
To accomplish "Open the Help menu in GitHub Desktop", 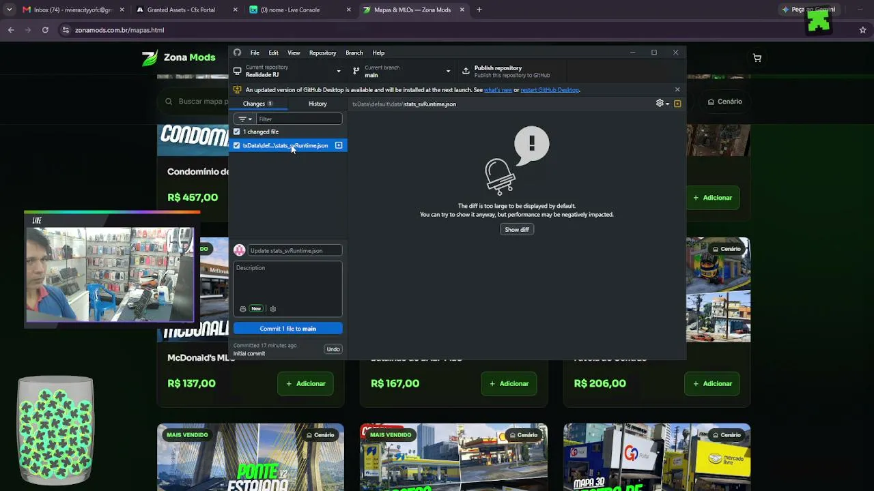I will (x=378, y=53).
